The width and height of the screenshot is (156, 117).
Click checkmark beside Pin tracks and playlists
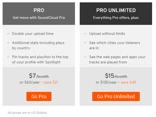8,57
